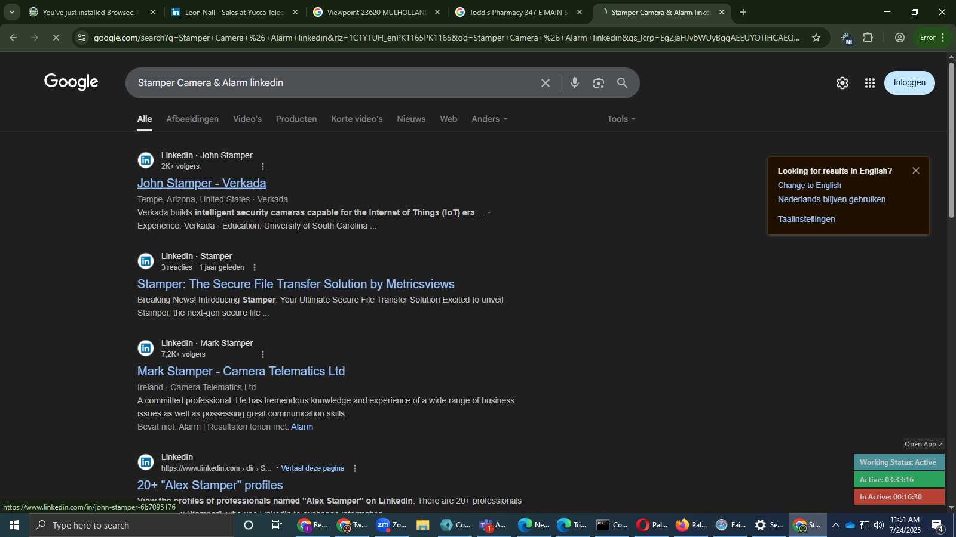View site information icon in address bar
This screenshot has width=956, height=537.
click(82, 38)
